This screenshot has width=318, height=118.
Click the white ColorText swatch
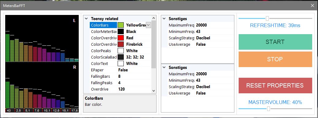121,63
